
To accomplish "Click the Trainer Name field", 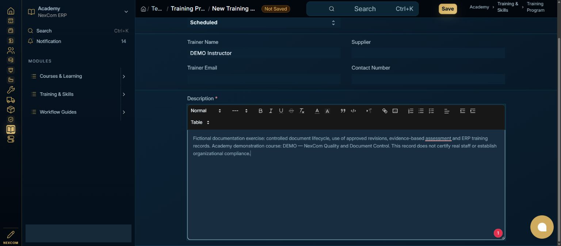I will (264, 53).
